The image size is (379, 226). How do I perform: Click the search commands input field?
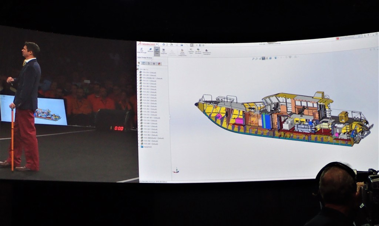[x=346, y=38]
